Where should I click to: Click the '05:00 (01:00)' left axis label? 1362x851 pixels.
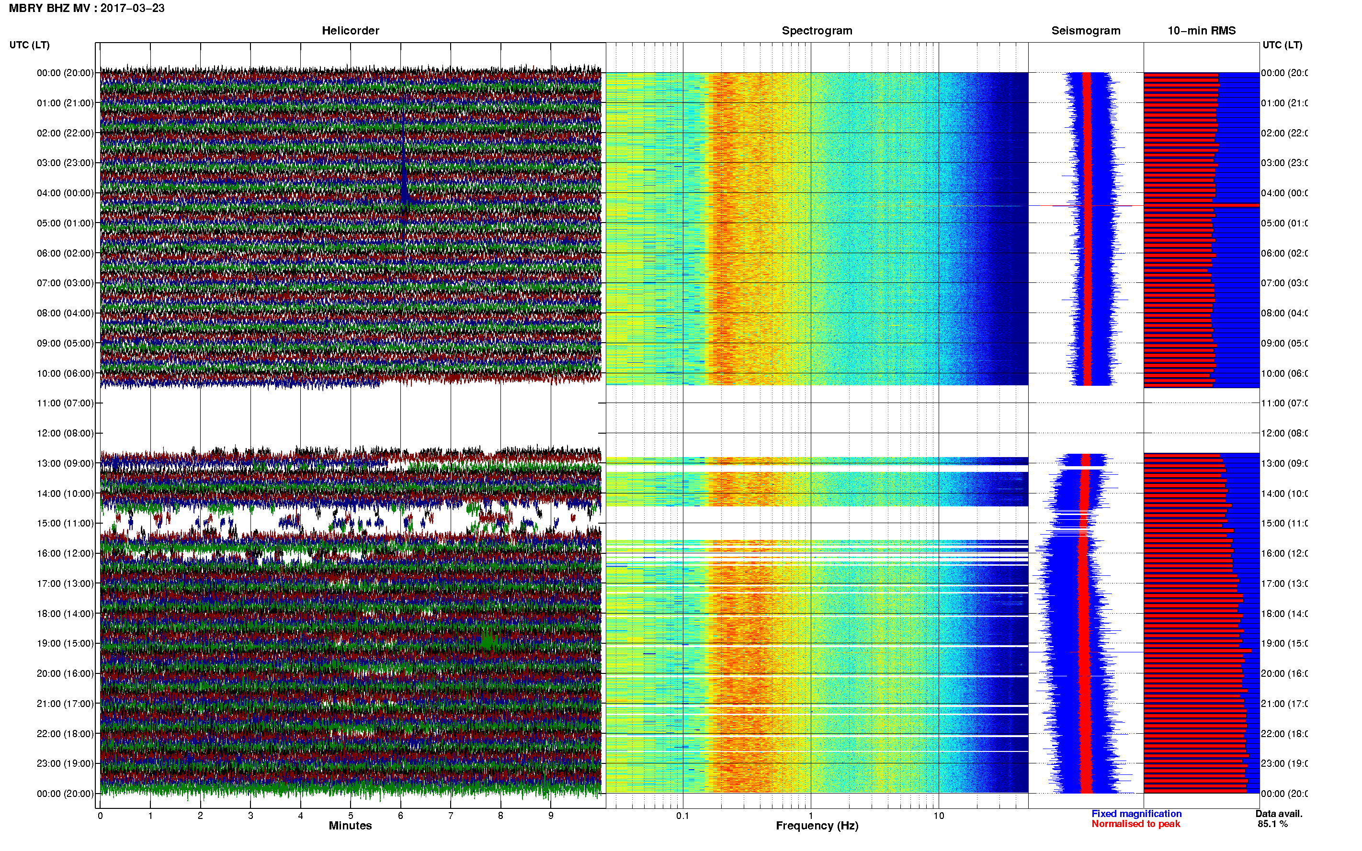click(x=65, y=224)
